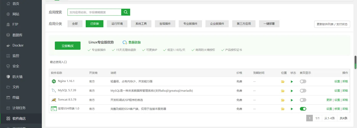Click the 网站 globe sidebar icon
The image size is (357, 128).
point(8,14)
